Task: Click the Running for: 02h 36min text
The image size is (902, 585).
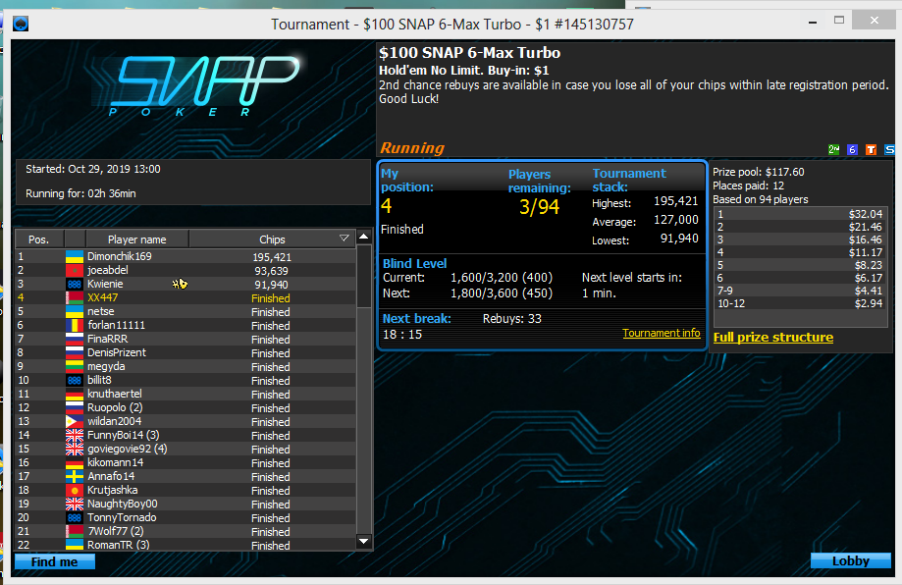Action: coord(81,193)
